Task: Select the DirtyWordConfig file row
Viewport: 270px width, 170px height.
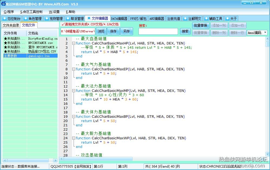Action: [30, 39]
